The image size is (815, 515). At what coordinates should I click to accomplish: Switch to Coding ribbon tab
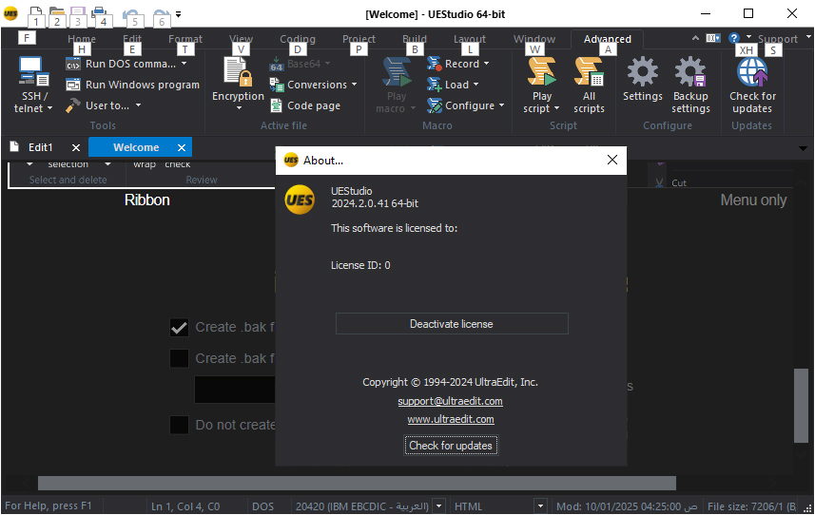pyautogui.click(x=298, y=39)
